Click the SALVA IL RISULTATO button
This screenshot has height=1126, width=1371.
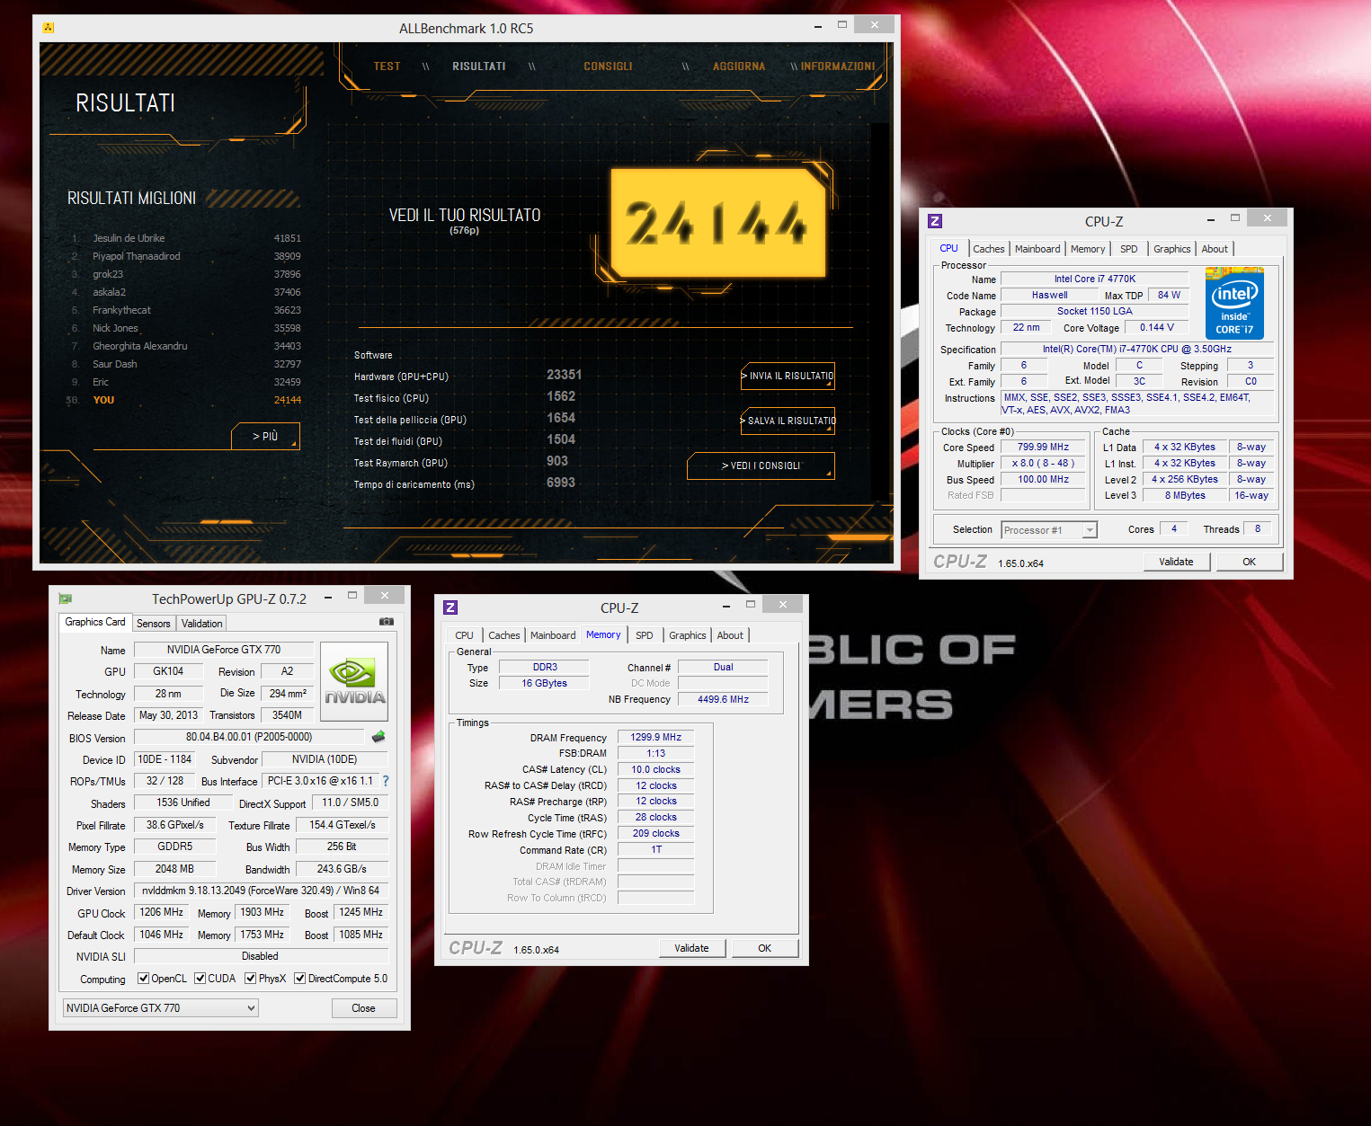[788, 421]
